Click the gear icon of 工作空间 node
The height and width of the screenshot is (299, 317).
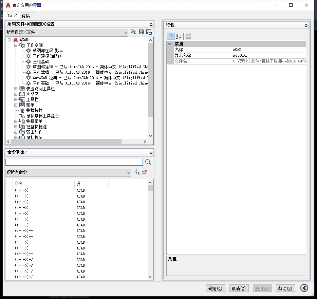(x=22, y=45)
